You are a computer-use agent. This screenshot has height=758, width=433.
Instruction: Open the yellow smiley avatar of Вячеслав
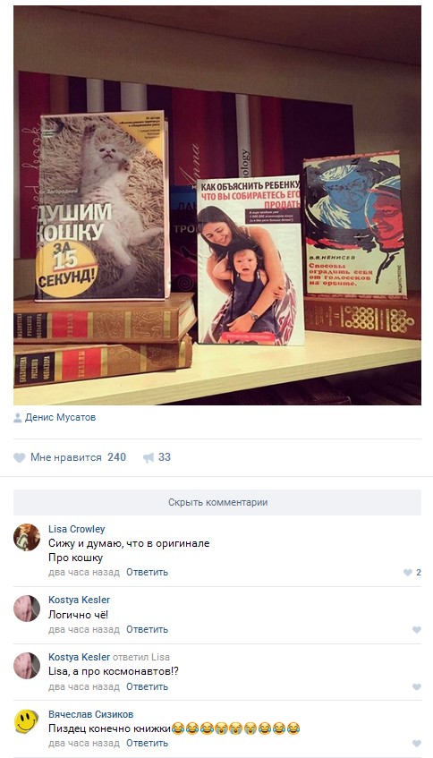27,722
